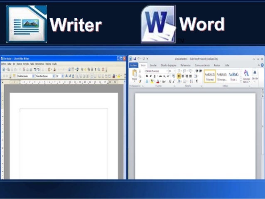Click the New document icon in Writer toolbar
This screenshot has height=199, width=265.
coord(3,69)
